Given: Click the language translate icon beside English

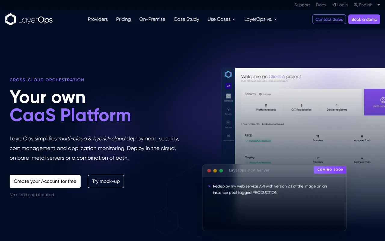Looking at the screenshot, I should click(356, 5).
